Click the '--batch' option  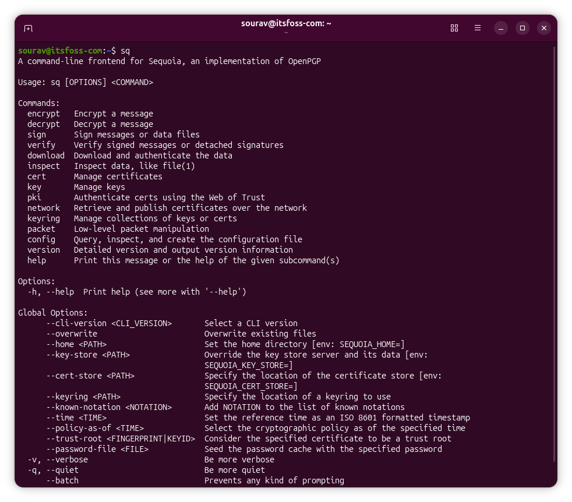62,481
